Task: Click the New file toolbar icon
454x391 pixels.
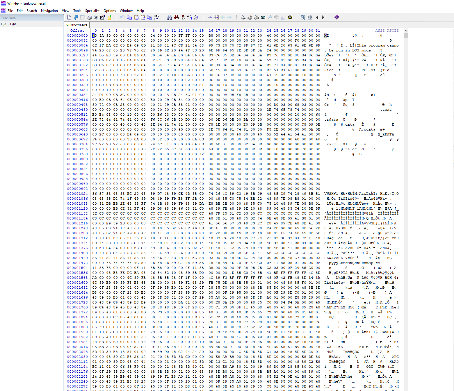Action: 69,17
